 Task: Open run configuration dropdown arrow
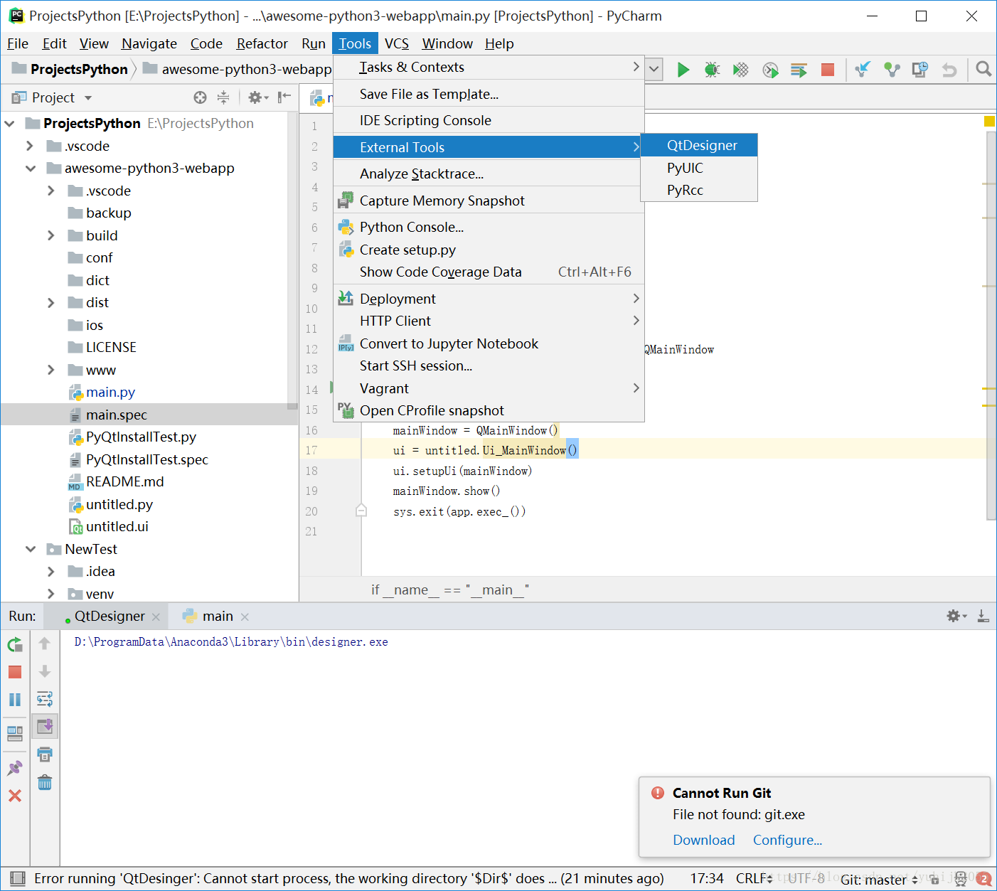(654, 70)
